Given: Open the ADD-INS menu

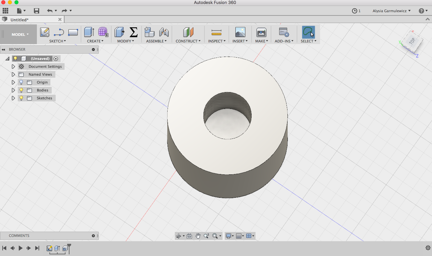Looking at the screenshot, I should click(284, 41).
